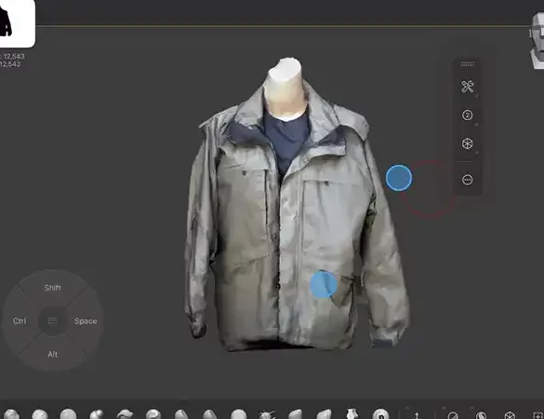The image size is (544, 419).
Task: Click the head-shaped view orientation gizmo
Action: pos(537,40)
